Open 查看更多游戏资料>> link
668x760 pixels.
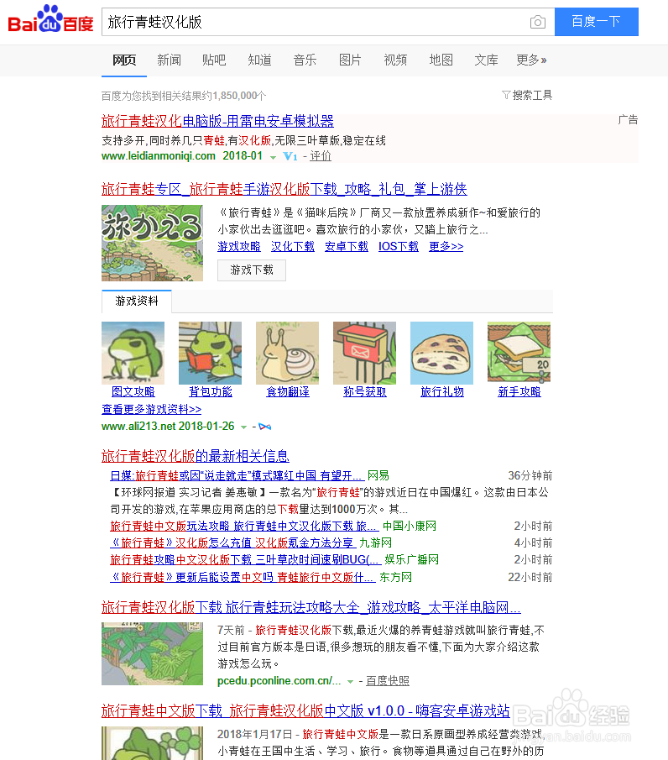pyautogui.click(x=151, y=409)
